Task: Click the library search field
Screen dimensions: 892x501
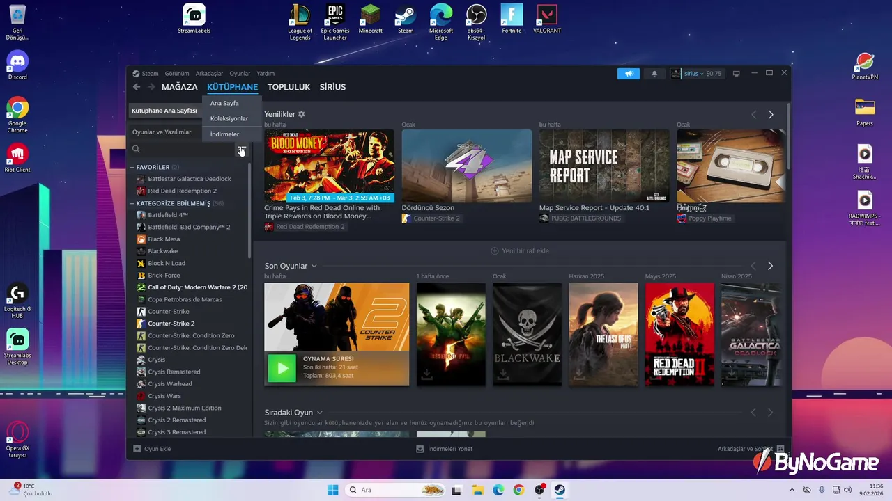Action: click(x=183, y=149)
